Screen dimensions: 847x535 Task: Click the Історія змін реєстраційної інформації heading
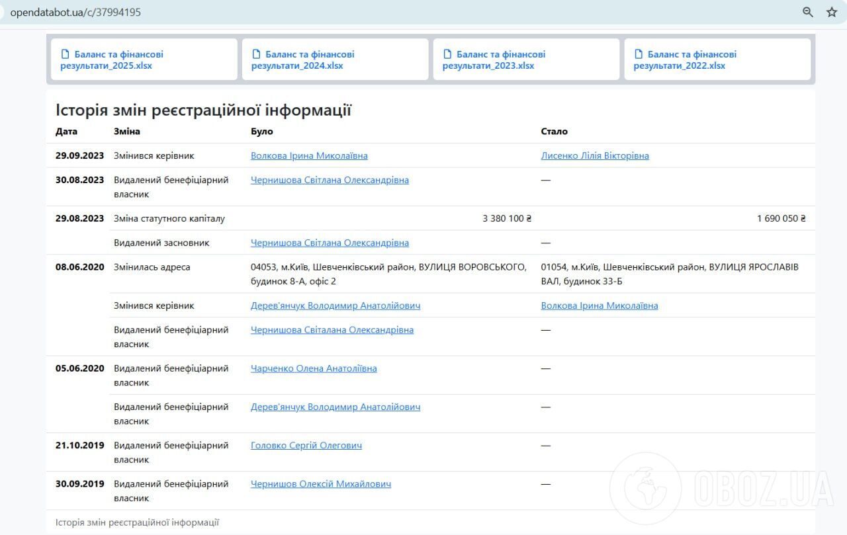203,110
